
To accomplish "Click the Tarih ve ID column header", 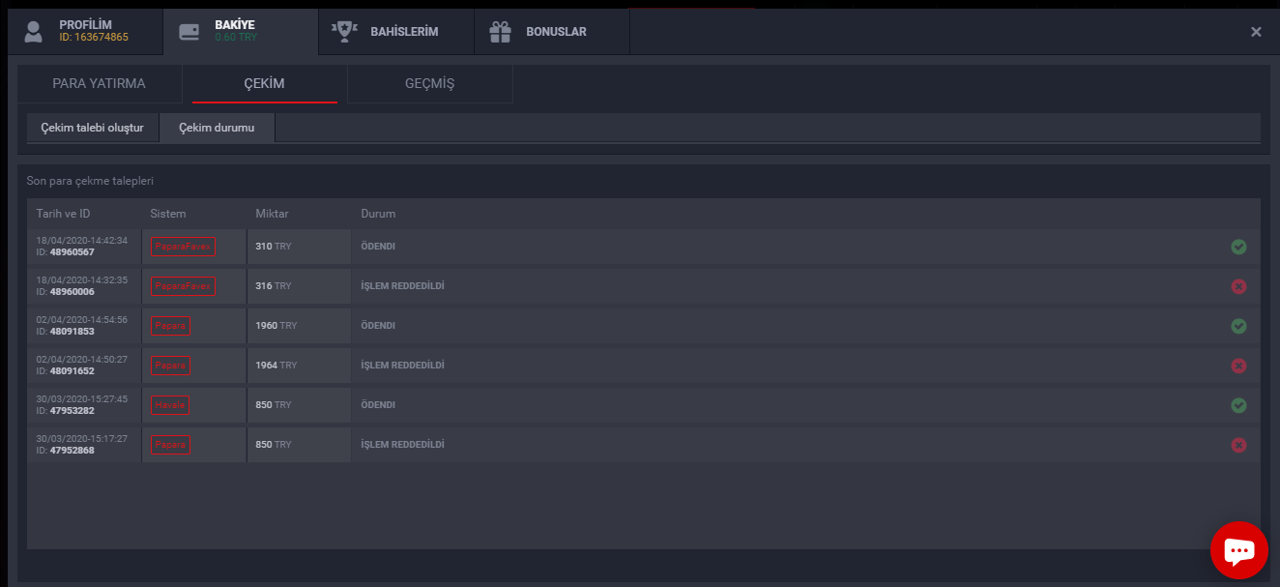I will click(x=63, y=214).
